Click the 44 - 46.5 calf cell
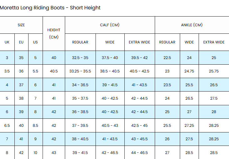The height and width of the screenshot is (159, 229). tap(139, 153)
